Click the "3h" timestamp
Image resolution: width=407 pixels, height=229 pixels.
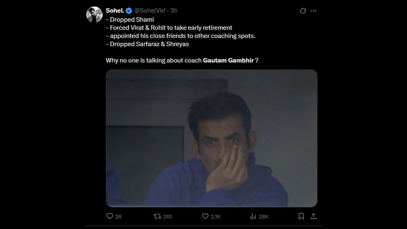[x=174, y=11]
